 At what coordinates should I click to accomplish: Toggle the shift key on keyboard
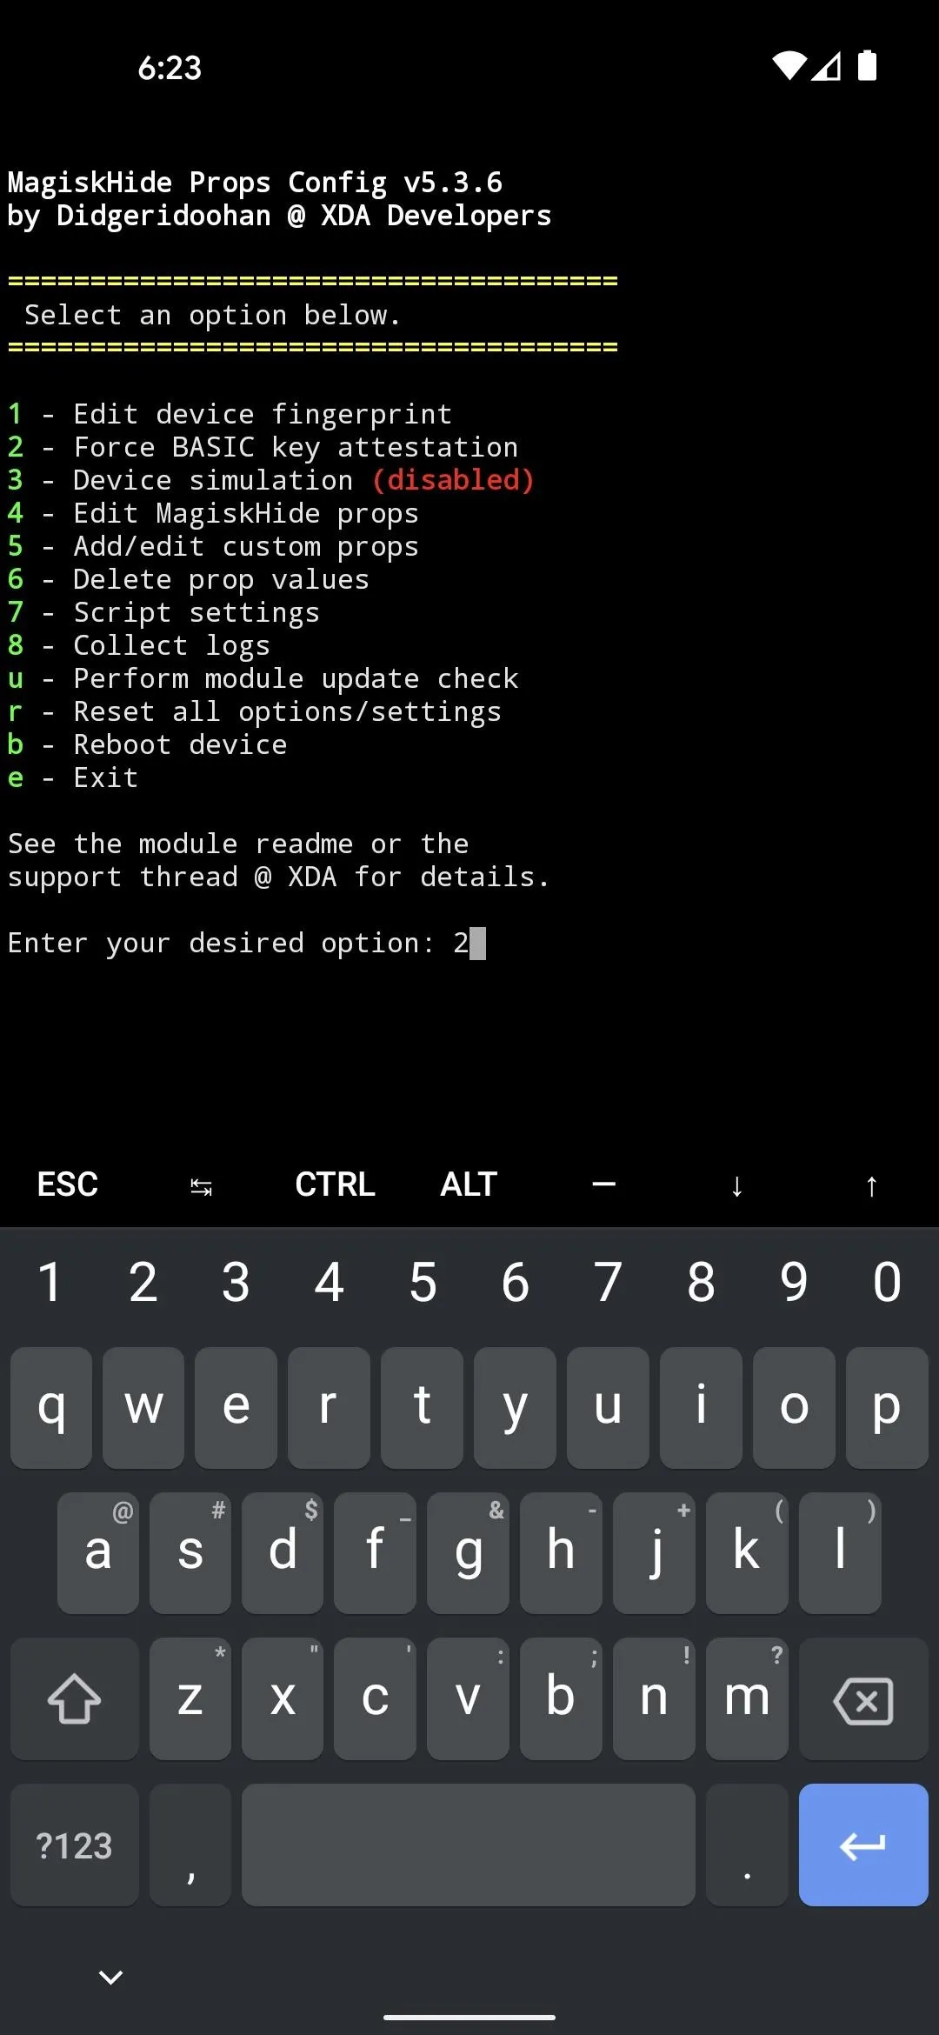tap(75, 1698)
